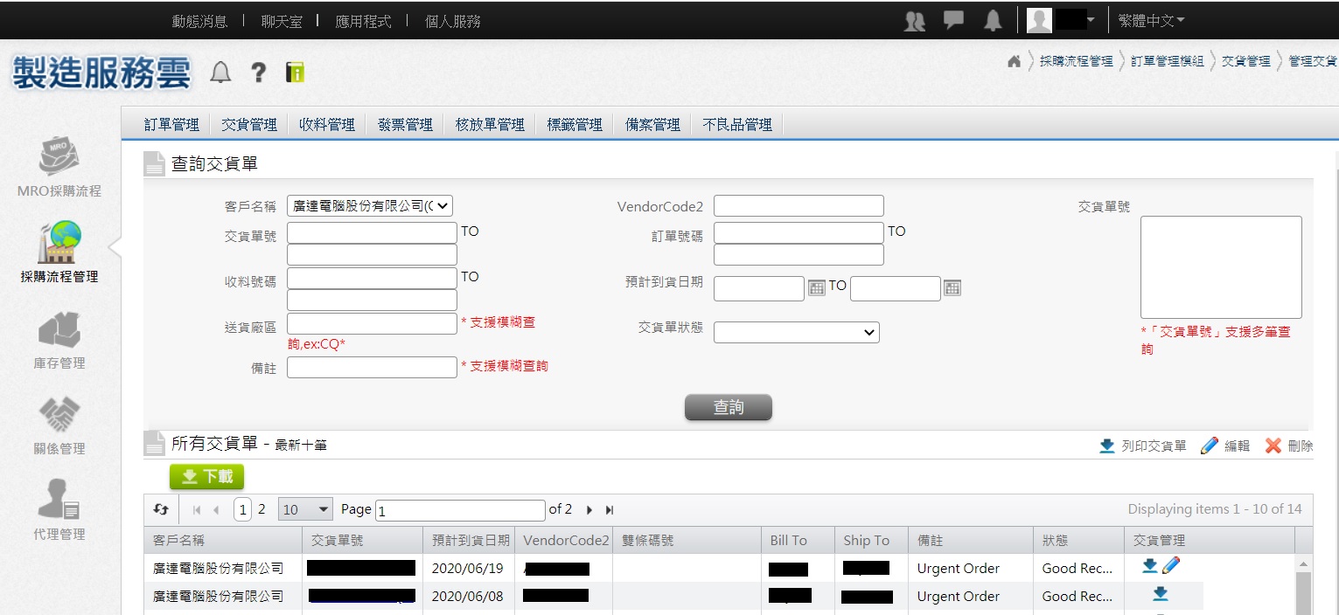Expand the 客戶名稱 dropdown

(370, 206)
